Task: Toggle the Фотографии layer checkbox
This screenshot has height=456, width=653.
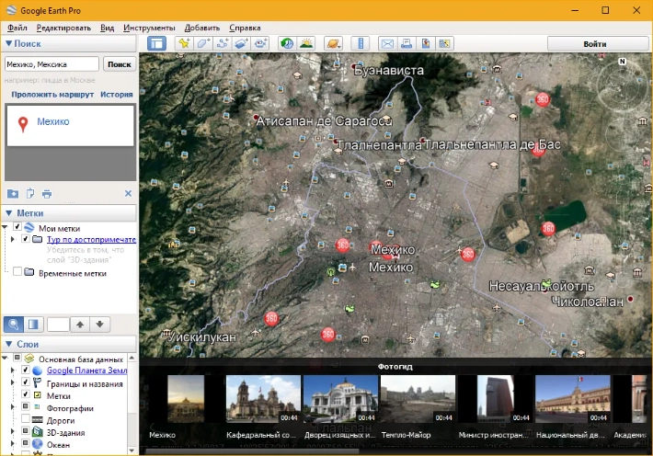Action: (26, 406)
